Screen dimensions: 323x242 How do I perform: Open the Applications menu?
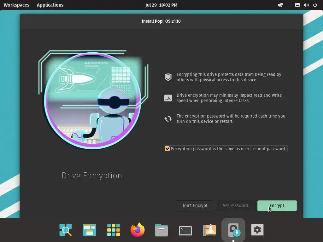[50, 5]
